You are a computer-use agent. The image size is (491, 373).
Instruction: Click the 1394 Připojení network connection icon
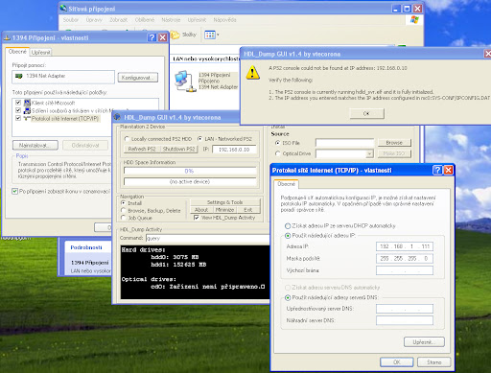(x=185, y=82)
